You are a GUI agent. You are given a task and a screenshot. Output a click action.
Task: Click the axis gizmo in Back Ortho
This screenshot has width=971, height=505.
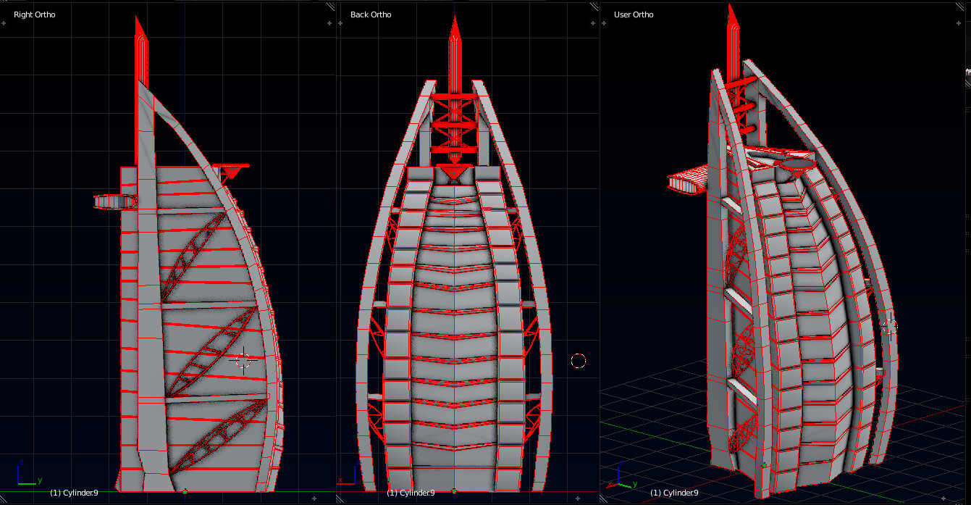tap(349, 472)
